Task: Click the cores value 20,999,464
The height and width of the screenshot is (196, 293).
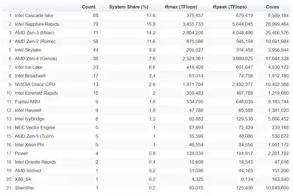Action: click(277, 24)
